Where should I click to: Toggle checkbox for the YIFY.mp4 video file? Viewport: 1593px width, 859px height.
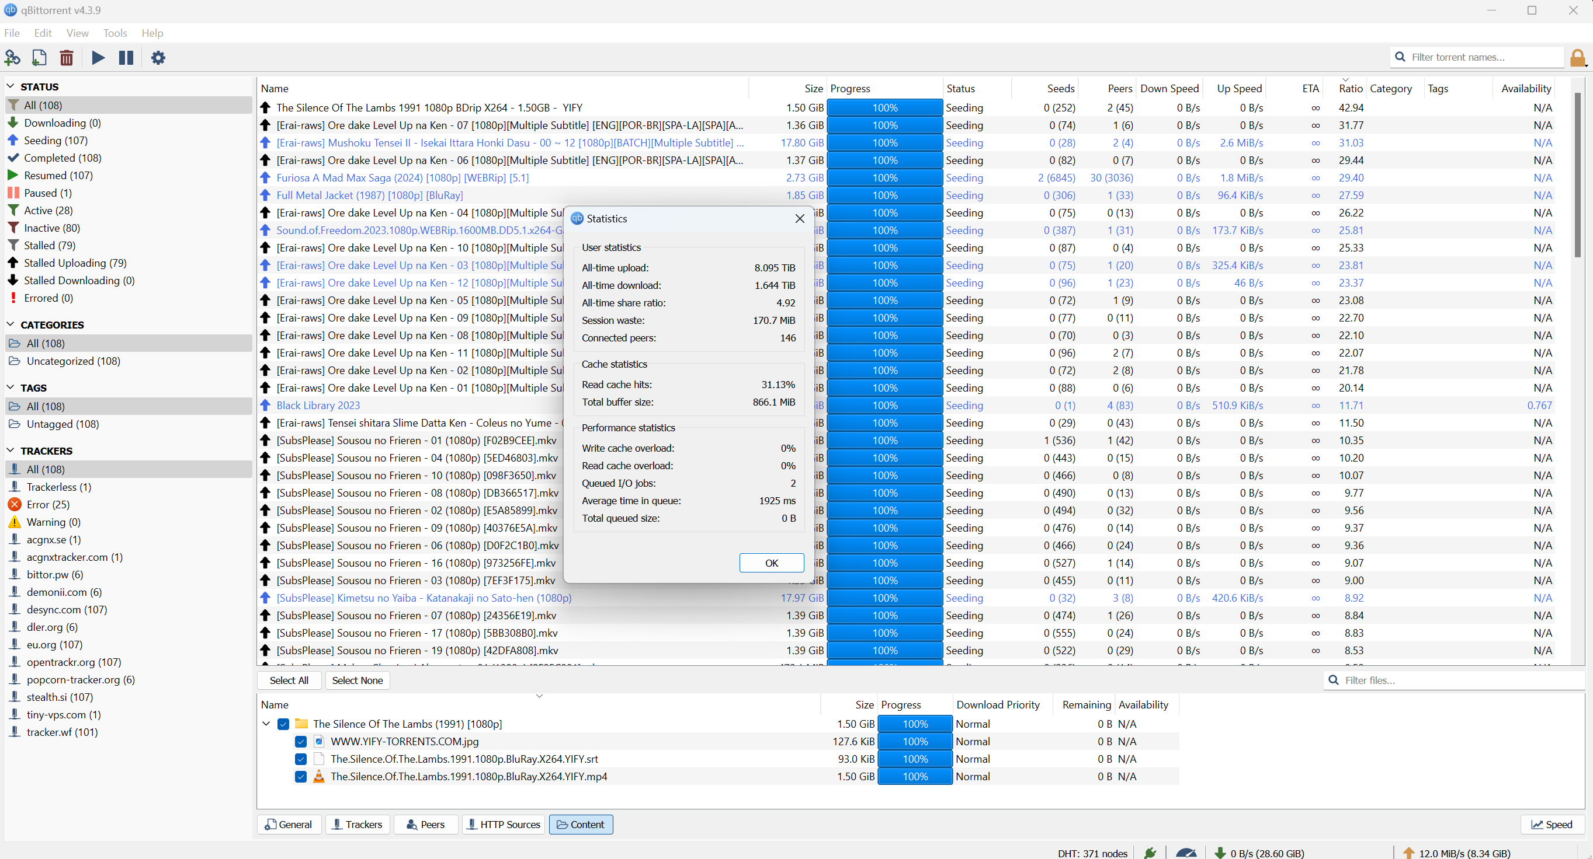tap(300, 776)
